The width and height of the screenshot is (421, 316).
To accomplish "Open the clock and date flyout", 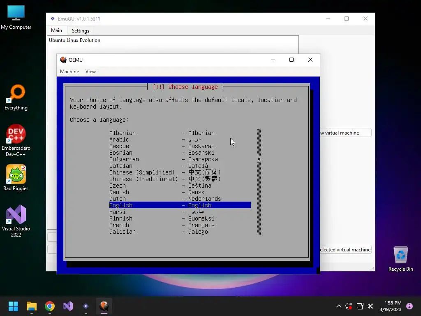I will pyautogui.click(x=391, y=306).
